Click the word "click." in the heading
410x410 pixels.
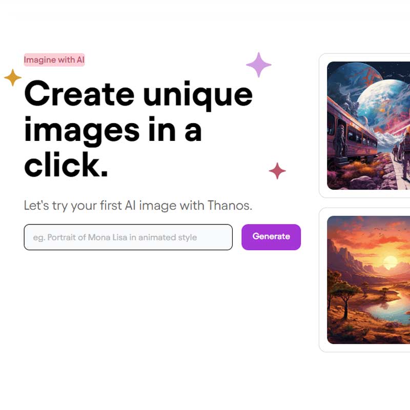click(66, 165)
